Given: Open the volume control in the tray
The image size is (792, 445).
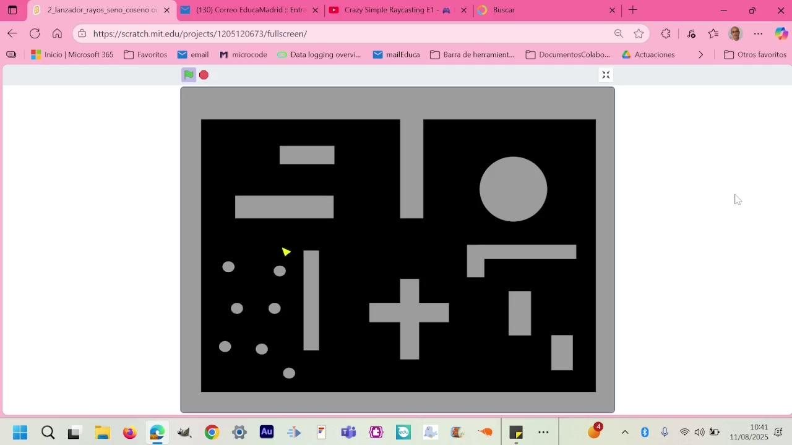Looking at the screenshot, I should [699, 432].
